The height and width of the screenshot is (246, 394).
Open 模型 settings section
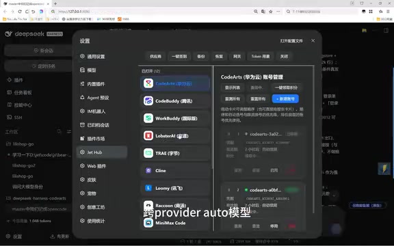point(102,70)
